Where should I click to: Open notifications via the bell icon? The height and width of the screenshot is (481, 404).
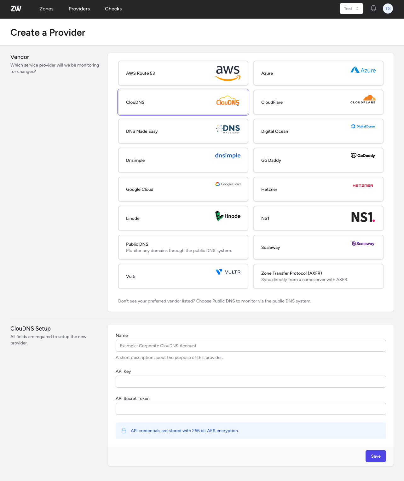[373, 9]
